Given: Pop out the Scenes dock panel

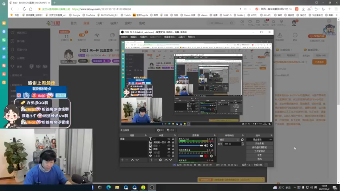Looking at the screenshot, I should (146, 135).
